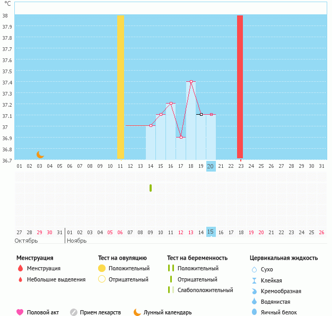Click the Яичный белок fluid icon
This screenshot has width=332, height=316.
click(254, 312)
